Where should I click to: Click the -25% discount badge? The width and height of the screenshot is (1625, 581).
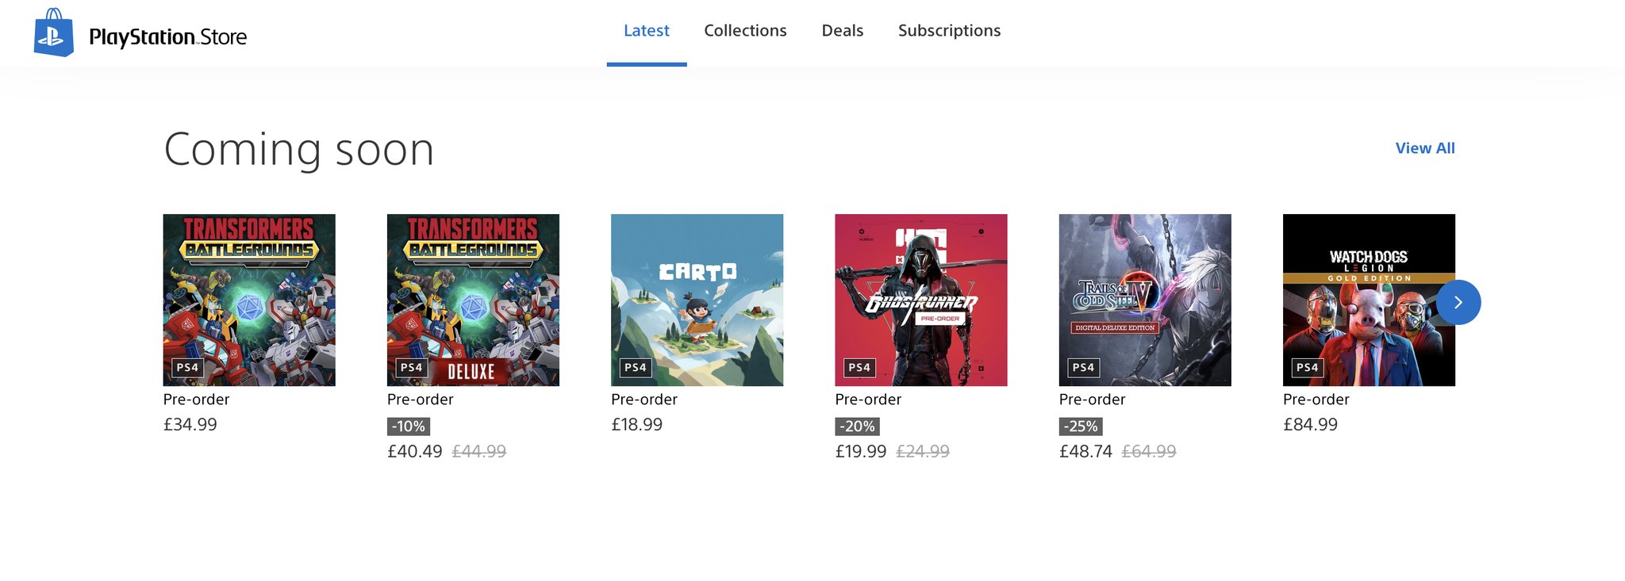[x=1081, y=426]
